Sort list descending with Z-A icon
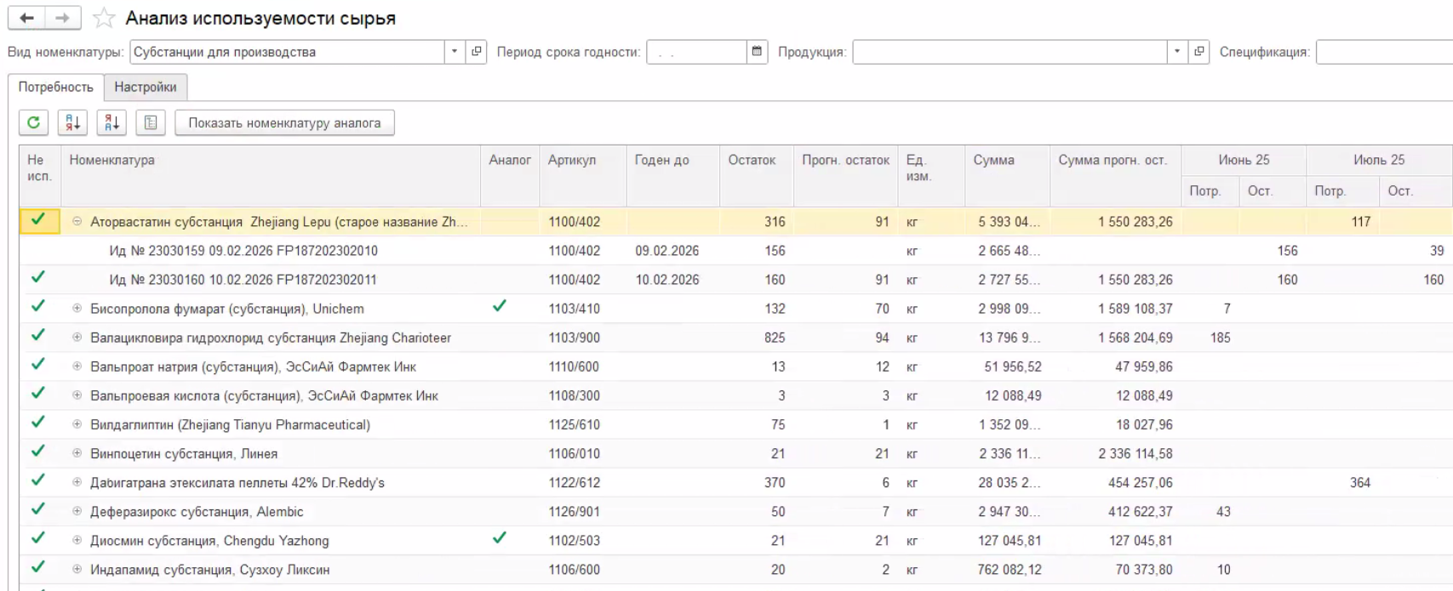This screenshot has width=1453, height=591. pyautogui.click(x=112, y=122)
